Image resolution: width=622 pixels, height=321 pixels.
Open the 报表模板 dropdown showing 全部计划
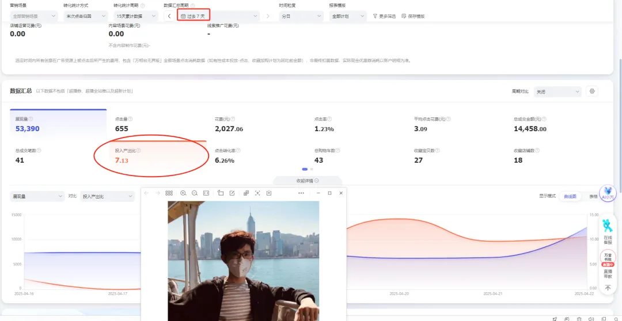(x=347, y=16)
